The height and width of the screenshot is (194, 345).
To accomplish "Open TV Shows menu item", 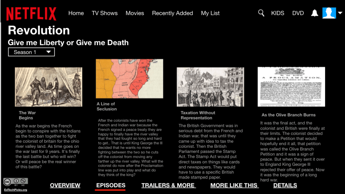I will 105,13.
